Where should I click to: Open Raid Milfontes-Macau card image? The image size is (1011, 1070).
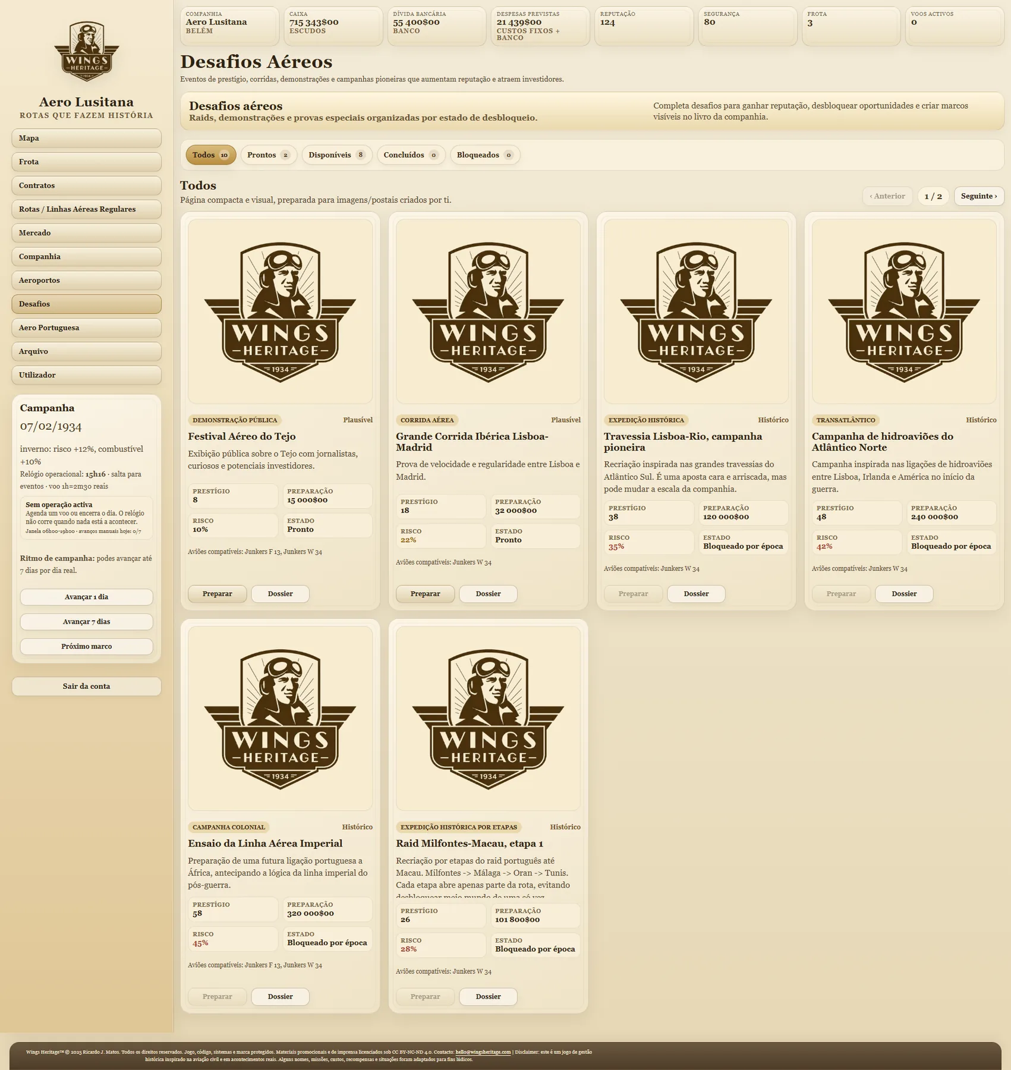[x=489, y=718]
